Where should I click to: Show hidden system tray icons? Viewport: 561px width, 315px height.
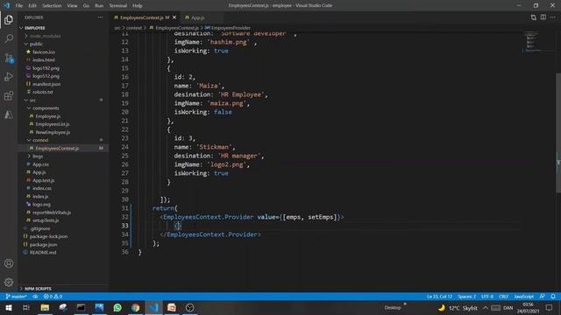click(x=486, y=307)
